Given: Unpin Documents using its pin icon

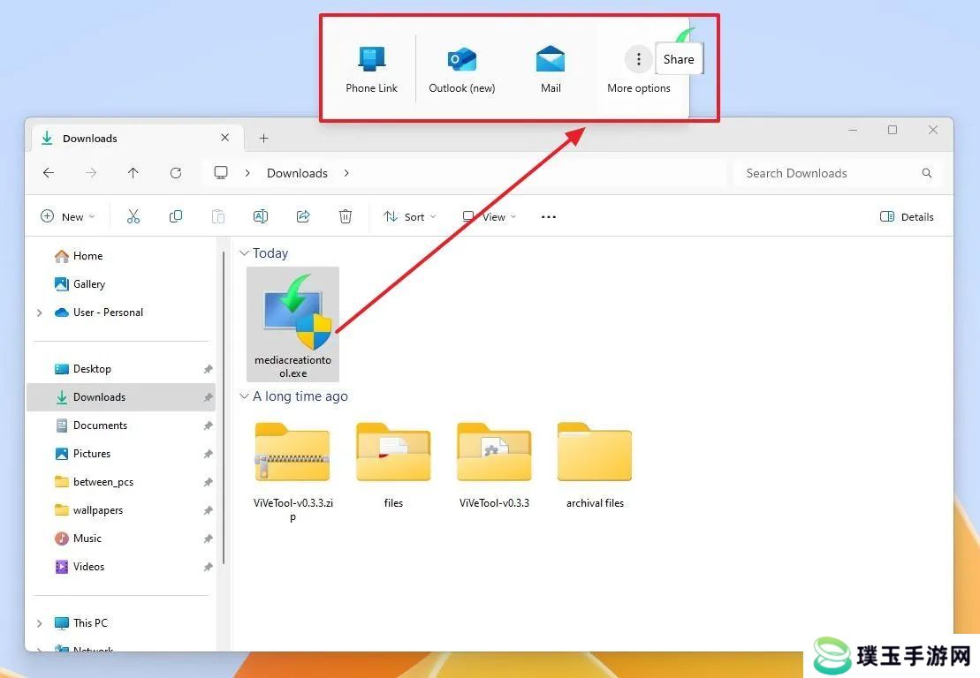Looking at the screenshot, I should click(209, 426).
